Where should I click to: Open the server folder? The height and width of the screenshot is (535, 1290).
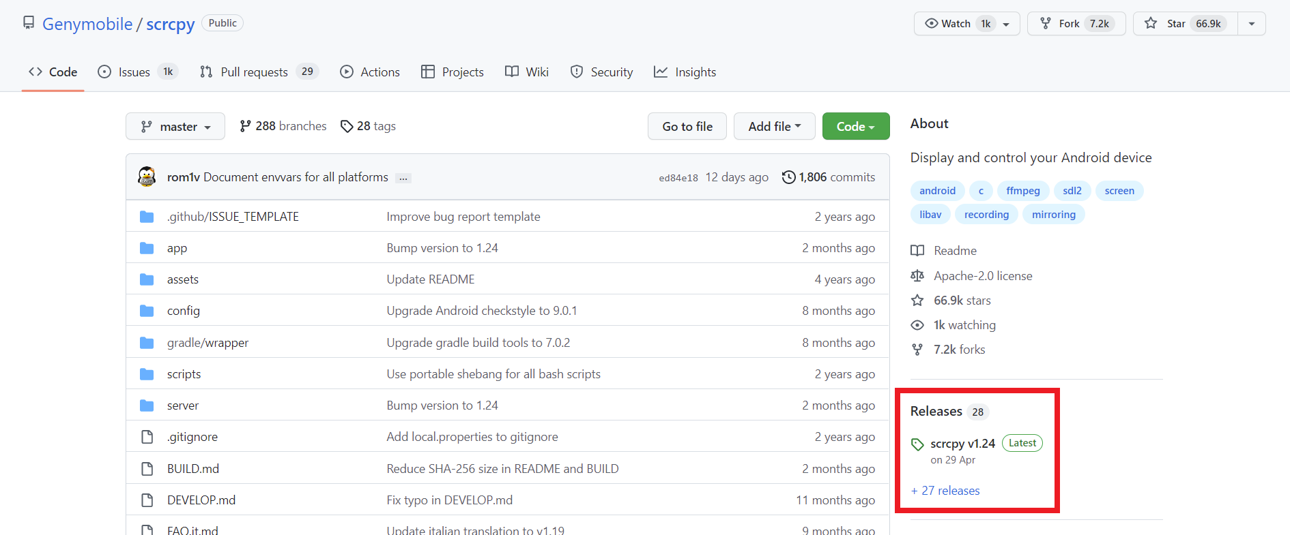(183, 406)
